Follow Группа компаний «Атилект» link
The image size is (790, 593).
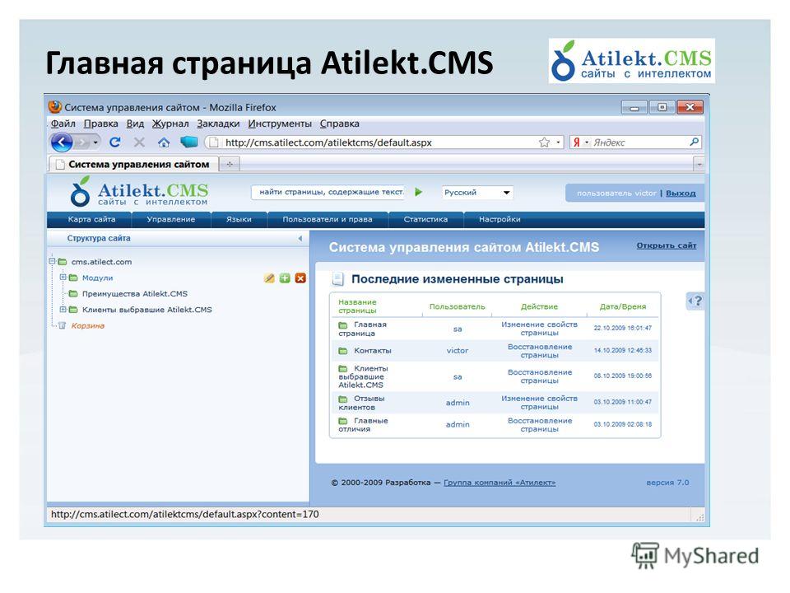[500, 483]
